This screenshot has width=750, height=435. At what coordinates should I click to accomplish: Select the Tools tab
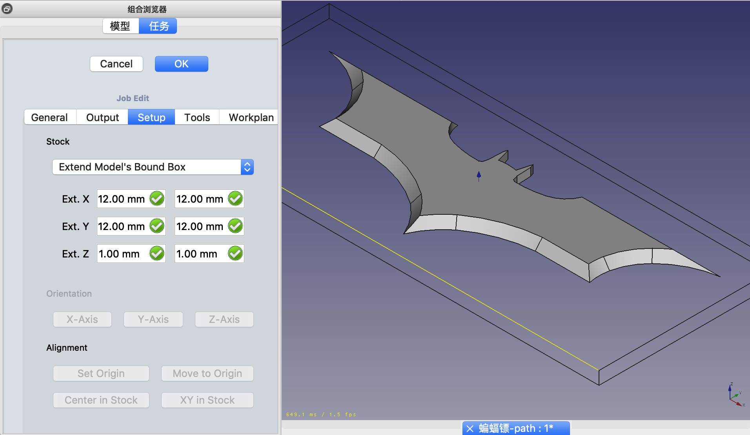[x=197, y=118]
